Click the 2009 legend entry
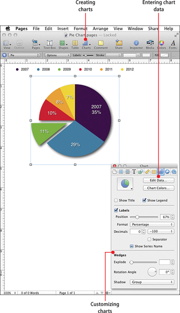The width and height of the screenshot is (180, 313). [64, 69]
